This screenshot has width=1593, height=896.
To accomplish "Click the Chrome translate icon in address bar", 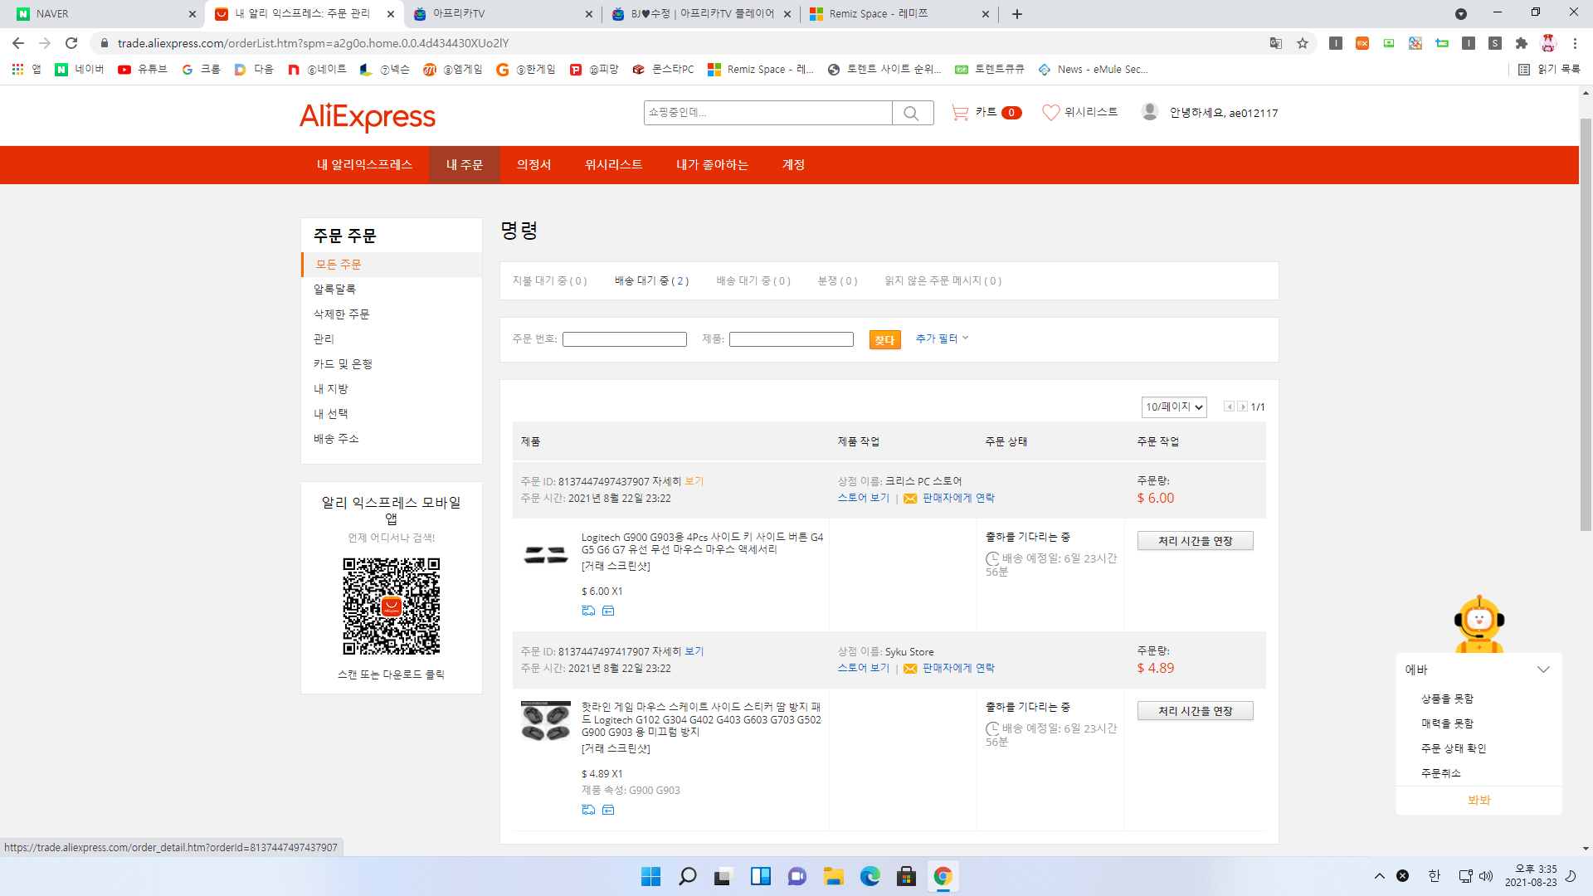I will pyautogui.click(x=1276, y=43).
